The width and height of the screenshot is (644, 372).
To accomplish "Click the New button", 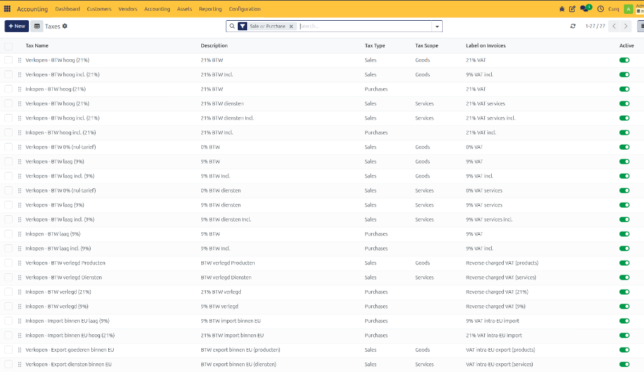I will click(17, 26).
